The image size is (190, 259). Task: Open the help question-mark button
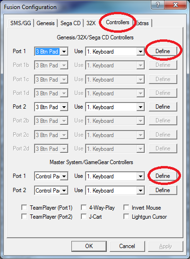(x=157, y=5)
